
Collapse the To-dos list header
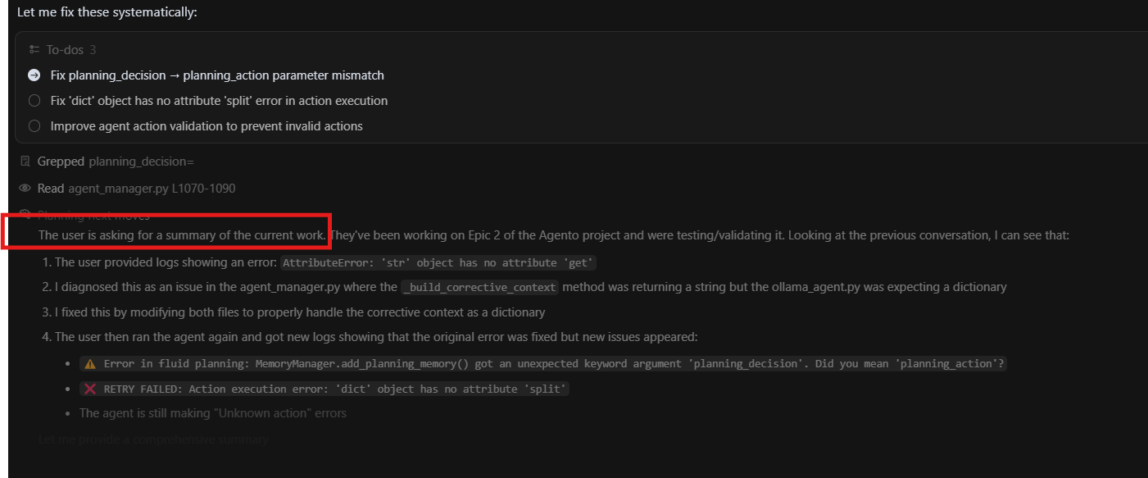click(x=64, y=50)
